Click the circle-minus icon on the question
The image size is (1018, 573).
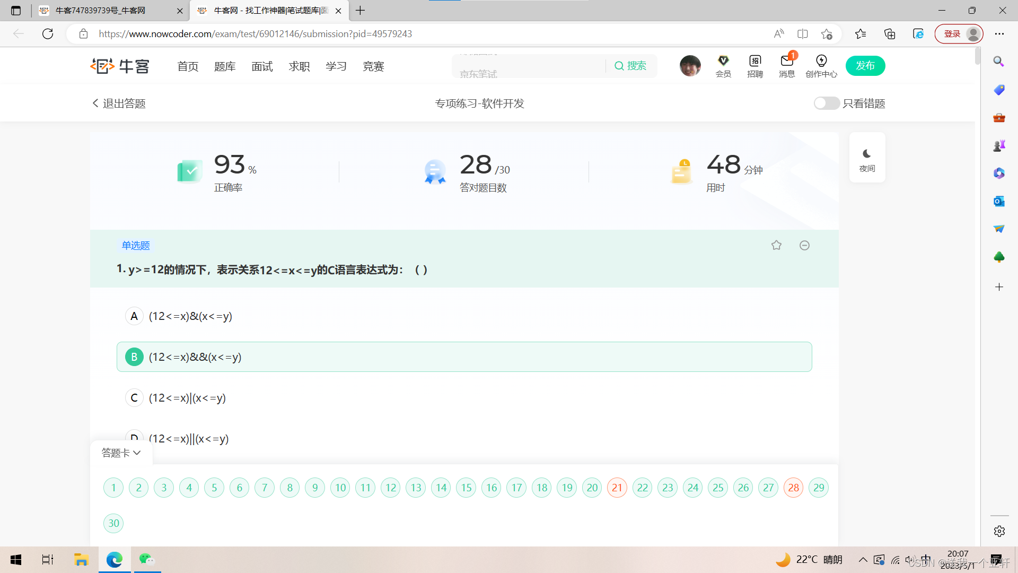tap(804, 245)
